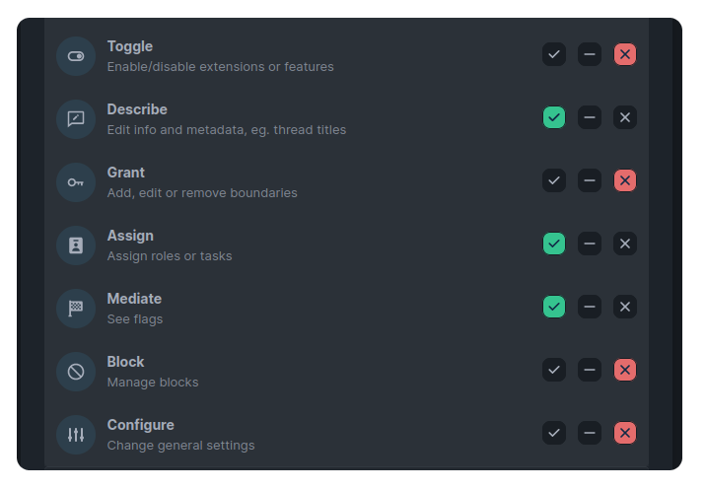
Task: Set Configure permission to neutral dash
Action: 590,433
